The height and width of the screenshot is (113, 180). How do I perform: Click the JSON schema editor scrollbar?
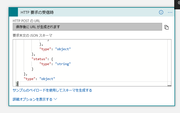(x=169, y=63)
